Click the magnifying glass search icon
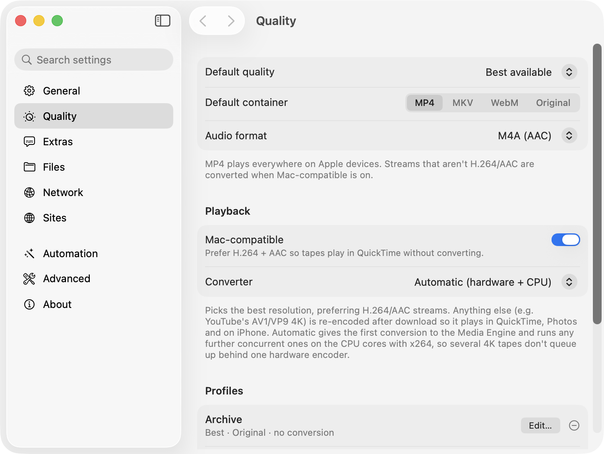 tap(27, 60)
